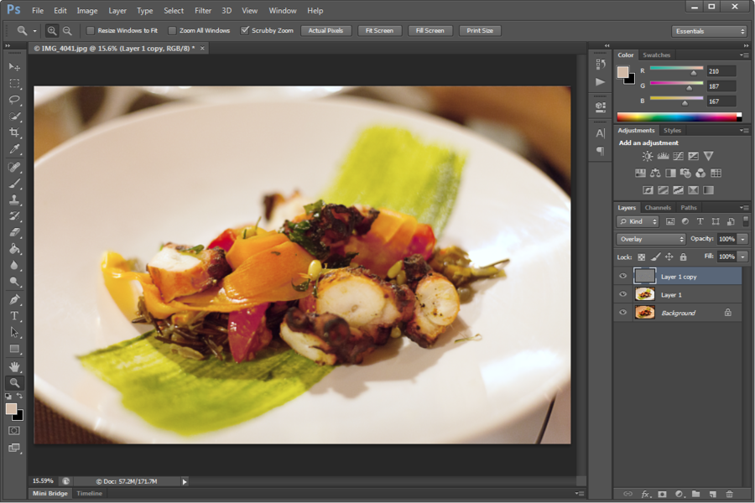The width and height of the screenshot is (755, 503).
Task: Open the Opacity dropdown arrow
Action: pyautogui.click(x=743, y=239)
